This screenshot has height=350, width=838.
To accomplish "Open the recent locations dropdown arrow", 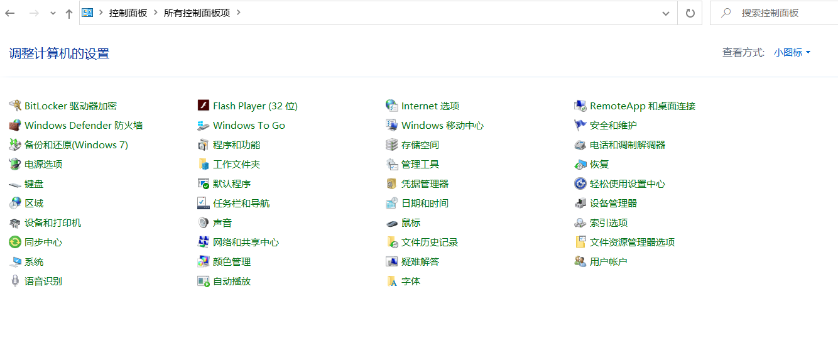I will click(x=53, y=13).
